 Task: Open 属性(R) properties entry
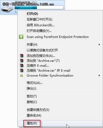coord(32,123)
